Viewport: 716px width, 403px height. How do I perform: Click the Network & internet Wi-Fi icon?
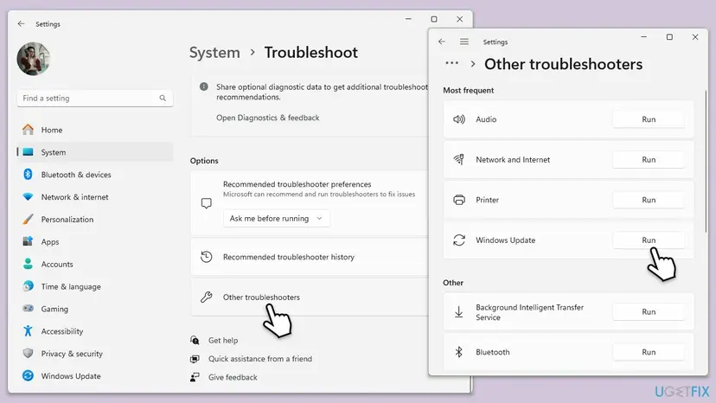click(28, 197)
